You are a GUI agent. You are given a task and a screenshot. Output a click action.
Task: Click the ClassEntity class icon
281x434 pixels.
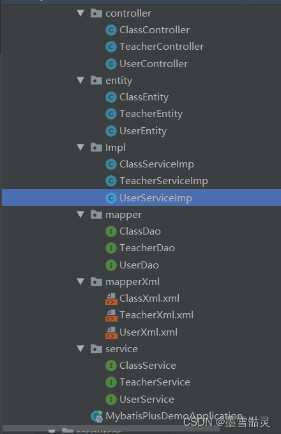tap(111, 97)
